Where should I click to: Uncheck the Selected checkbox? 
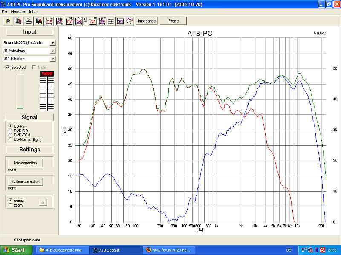7,68
